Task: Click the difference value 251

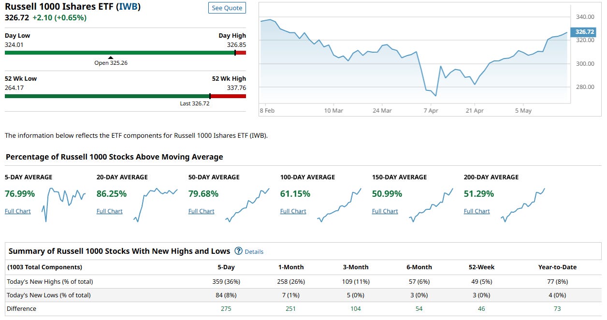Action: pos(290,309)
